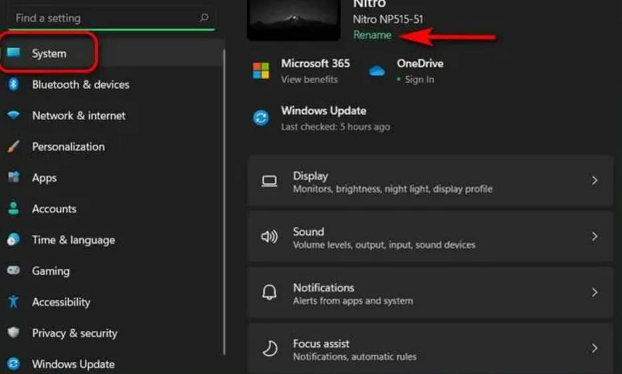Click the sidebar Windows Update icon
This screenshot has width=622, height=374.
coord(13,363)
